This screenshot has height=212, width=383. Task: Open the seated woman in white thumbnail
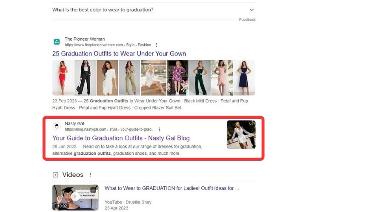(153, 78)
